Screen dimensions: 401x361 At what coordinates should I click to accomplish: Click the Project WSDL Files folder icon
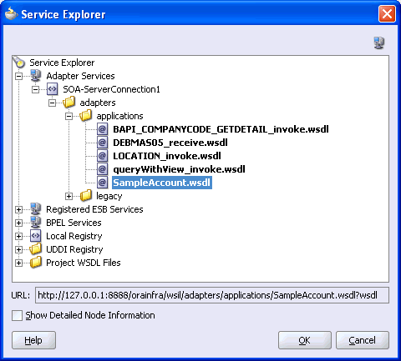coord(36,263)
